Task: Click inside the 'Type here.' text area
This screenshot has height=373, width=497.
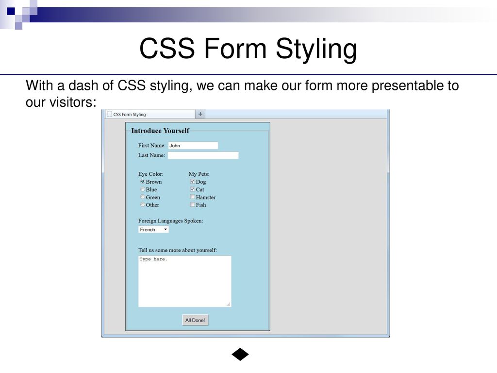Action: pos(185,281)
